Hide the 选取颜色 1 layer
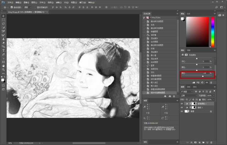Image resolution: width=227 pixels, height=145 pixels. coord(182,104)
